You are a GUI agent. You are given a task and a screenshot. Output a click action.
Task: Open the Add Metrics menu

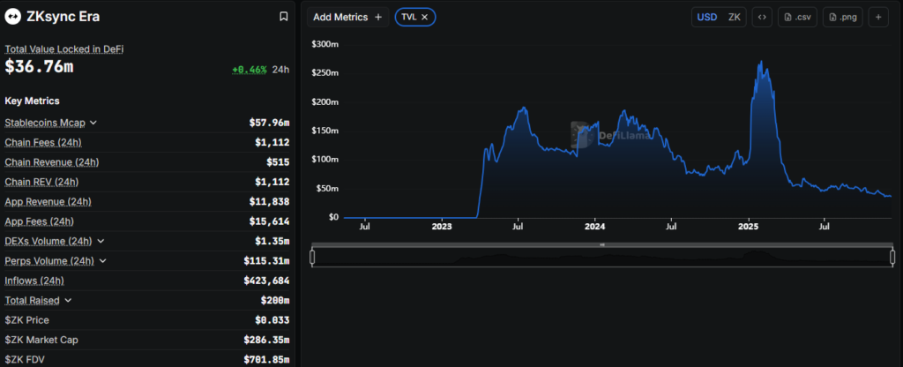347,17
